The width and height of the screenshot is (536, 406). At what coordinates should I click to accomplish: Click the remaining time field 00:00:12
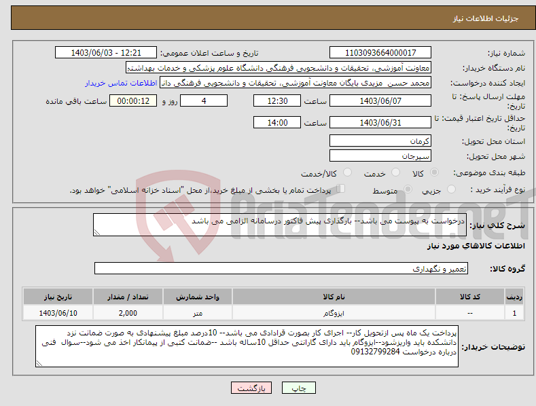[133, 100]
